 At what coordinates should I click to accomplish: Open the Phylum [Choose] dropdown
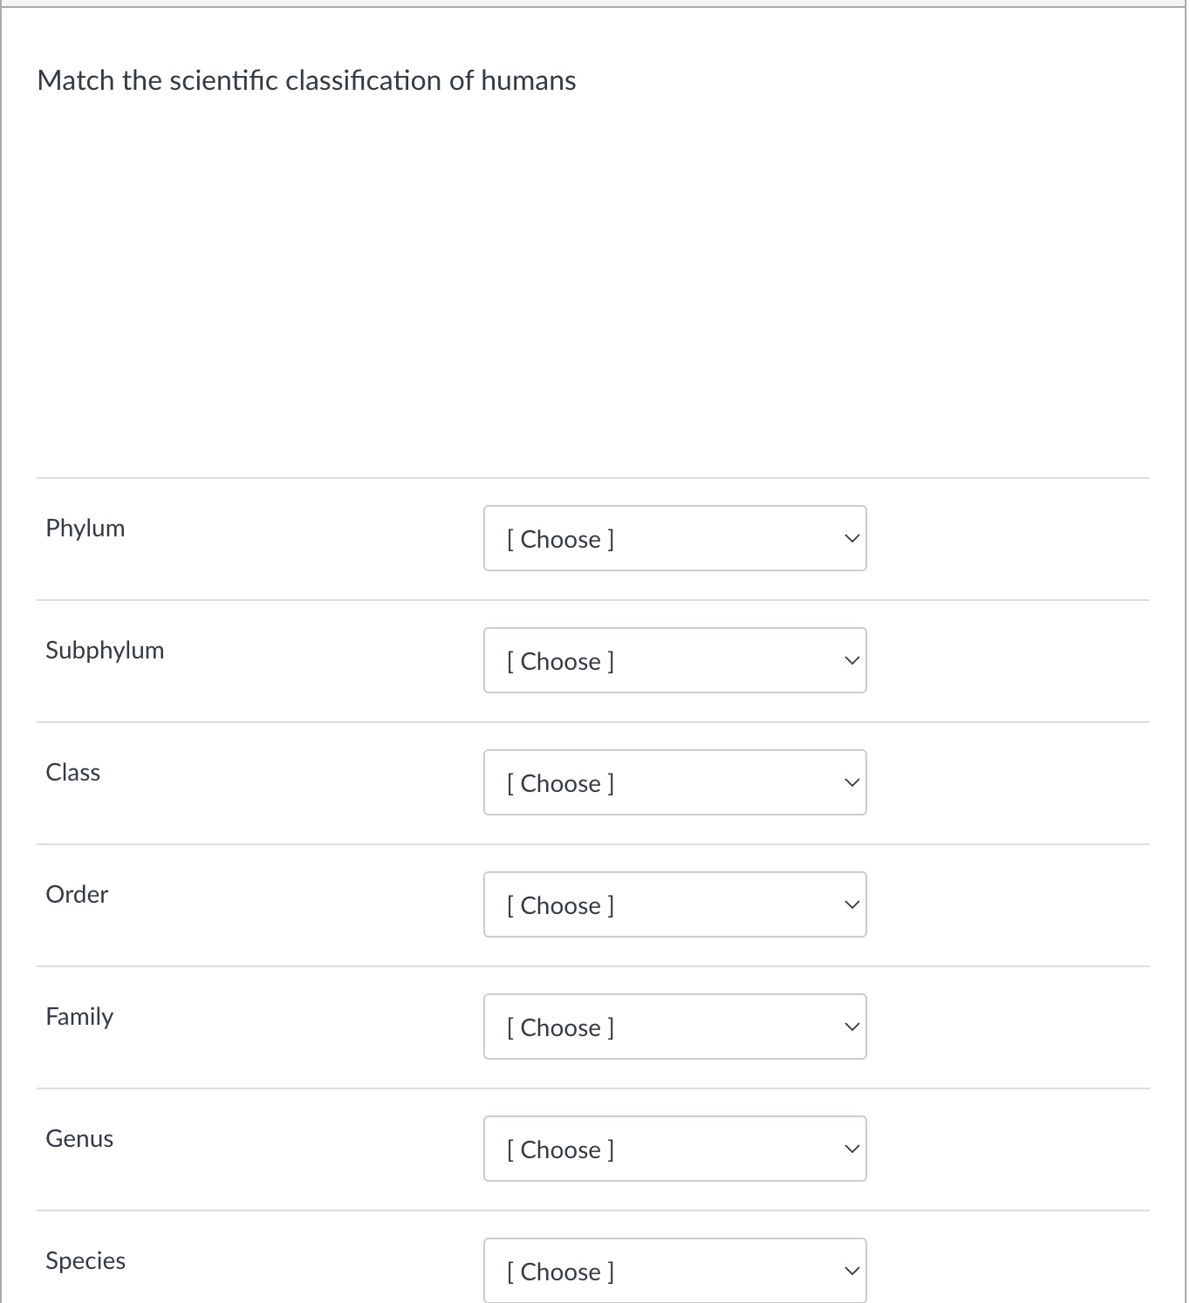(674, 538)
